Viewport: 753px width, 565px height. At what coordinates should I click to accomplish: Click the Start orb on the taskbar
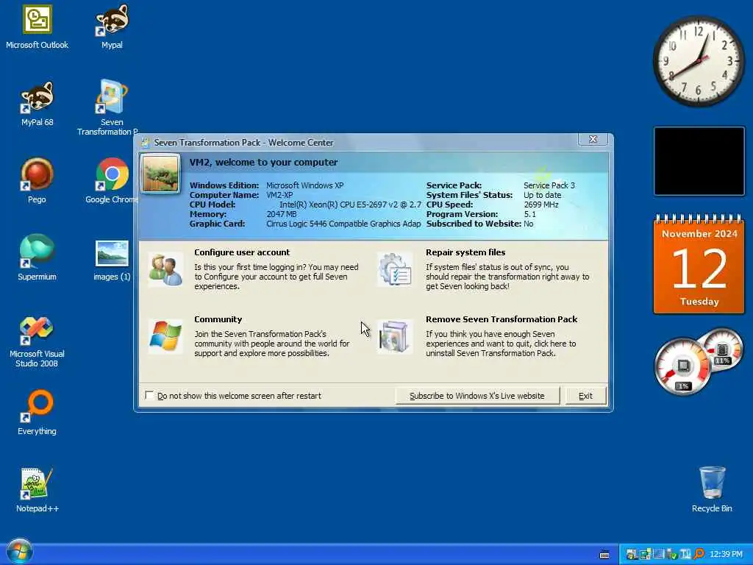[19, 552]
